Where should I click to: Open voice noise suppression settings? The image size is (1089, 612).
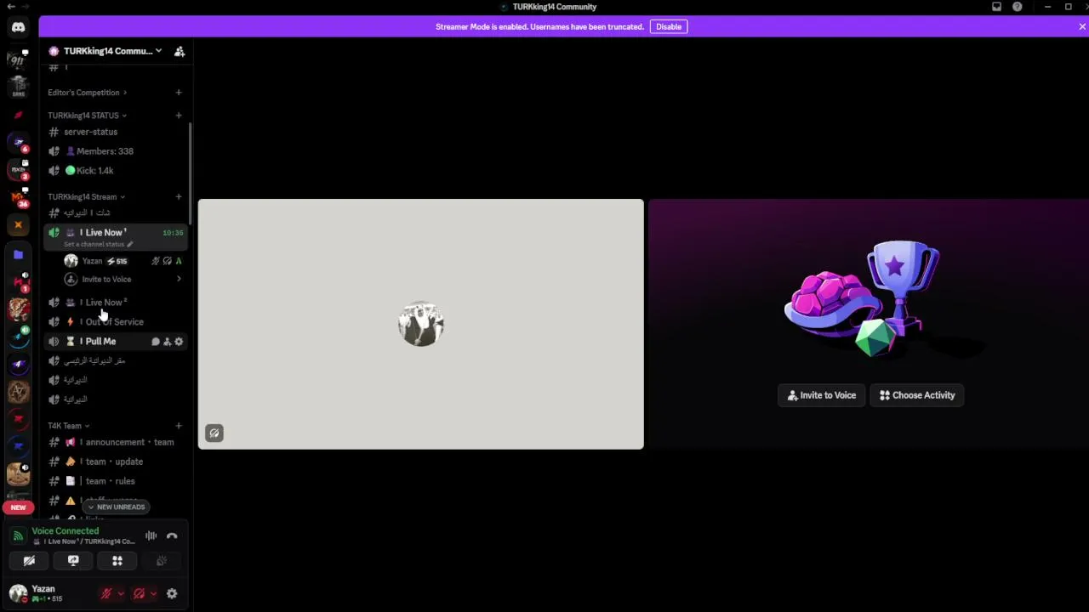[151, 535]
